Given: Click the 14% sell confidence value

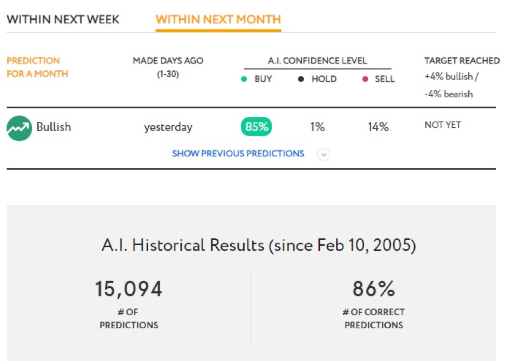Looking at the screenshot, I should 378,127.
